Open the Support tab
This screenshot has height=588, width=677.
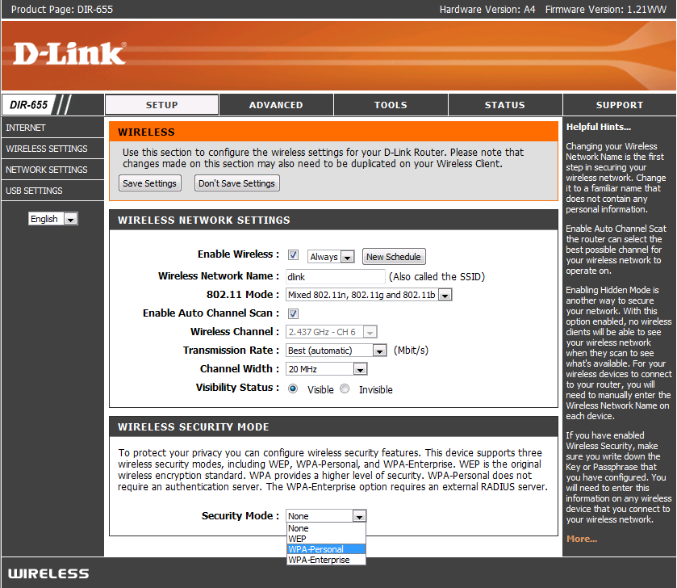620,105
